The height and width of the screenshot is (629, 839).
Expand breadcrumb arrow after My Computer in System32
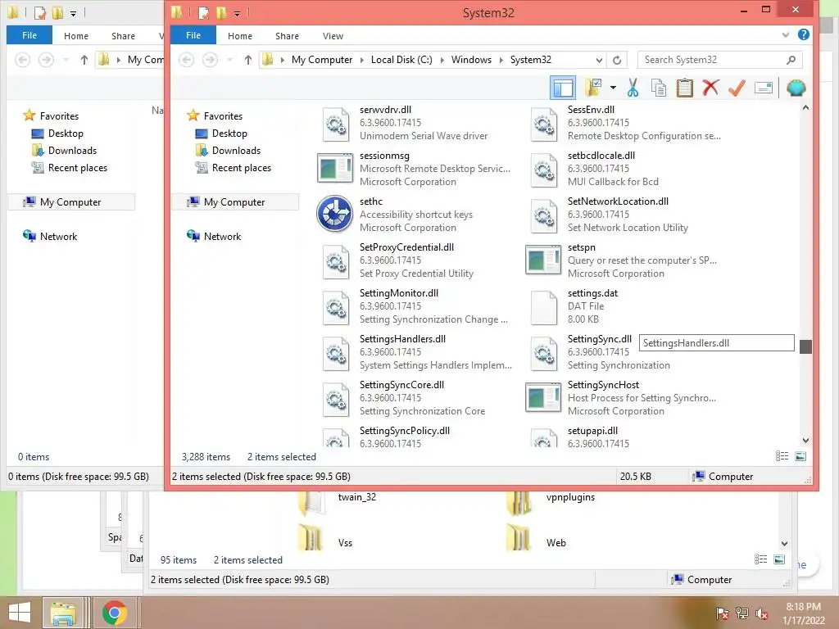coord(361,60)
